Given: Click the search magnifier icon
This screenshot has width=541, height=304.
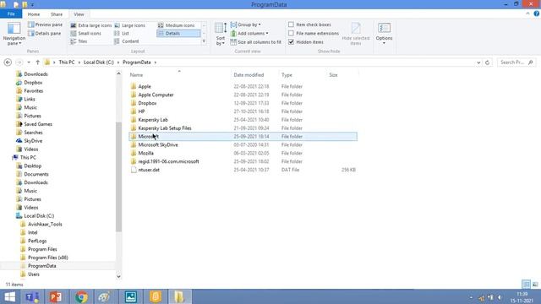Looking at the screenshot, I should 531,62.
